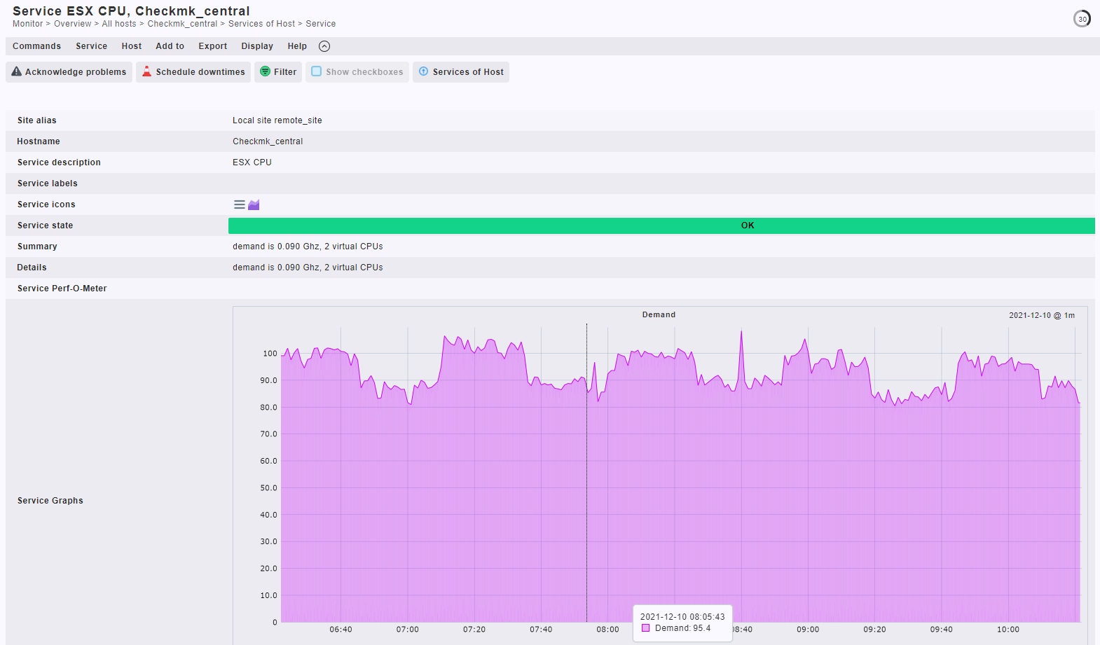Click the Local site remote_site value

(277, 120)
